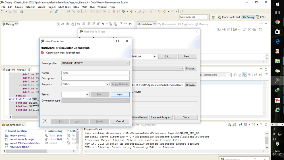Click the Description input field

96,78
